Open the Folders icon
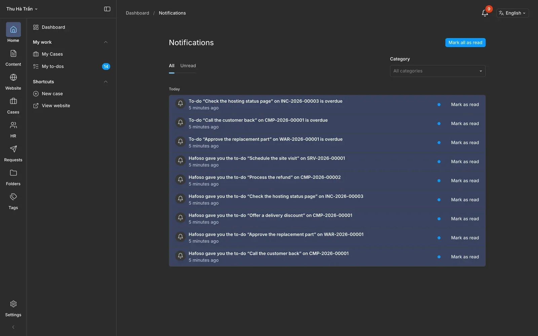The image size is (538, 336). click(x=13, y=173)
